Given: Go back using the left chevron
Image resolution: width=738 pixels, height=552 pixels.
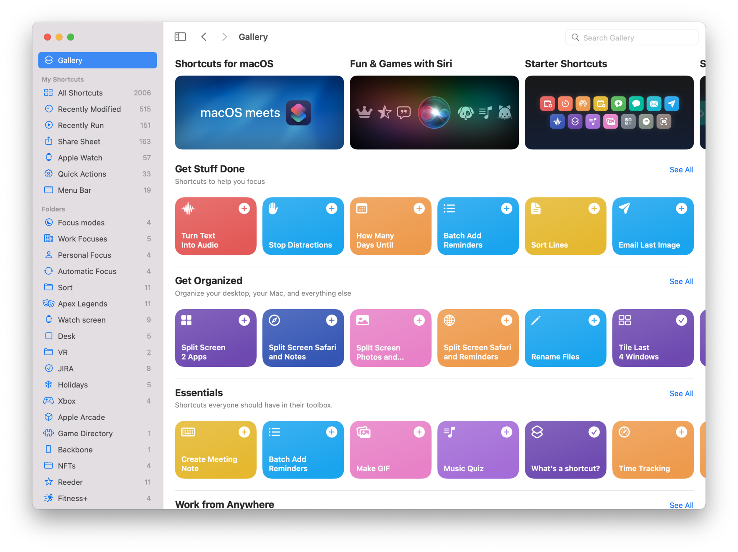Looking at the screenshot, I should pyautogui.click(x=204, y=37).
